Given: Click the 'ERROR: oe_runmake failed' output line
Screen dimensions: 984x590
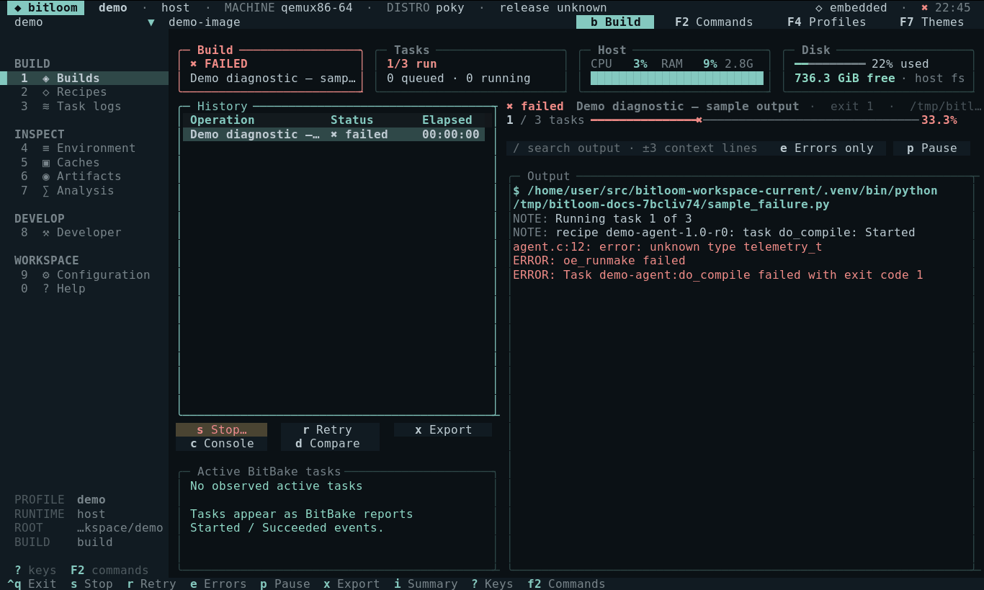Looking at the screenshot, I should click(x=599, y=261).
